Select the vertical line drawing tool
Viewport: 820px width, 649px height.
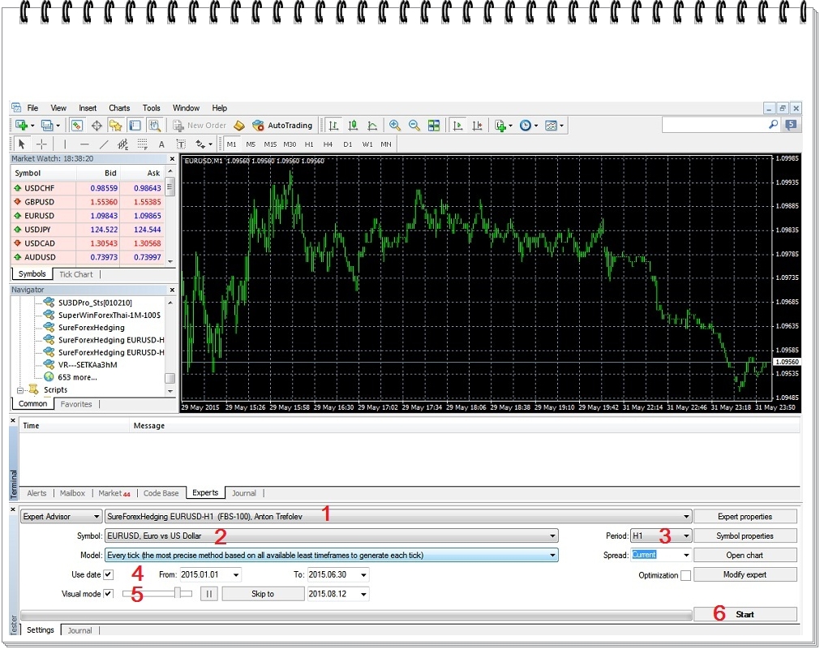tap(65, 144)
